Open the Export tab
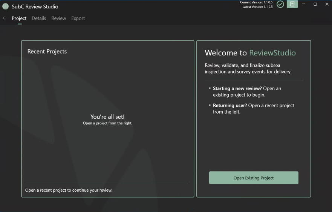This screenshot has height=212, width=332. click(78, 18)
